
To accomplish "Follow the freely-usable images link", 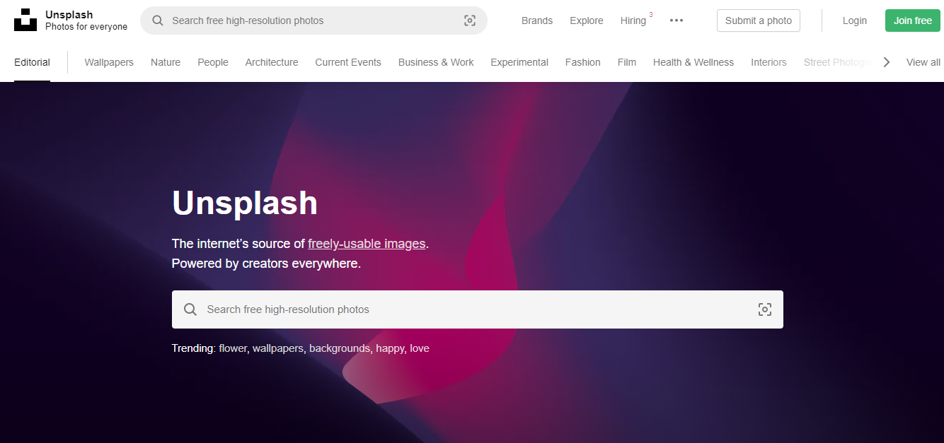I will 367,244.
